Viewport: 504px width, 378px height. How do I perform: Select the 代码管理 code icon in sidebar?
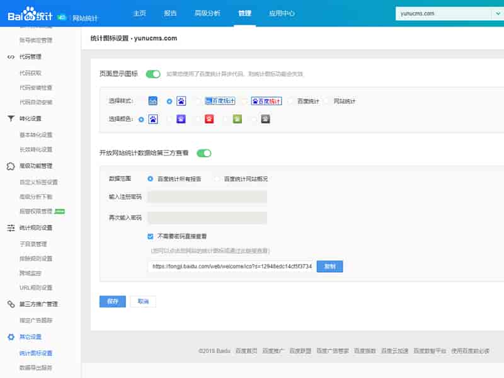(x=10, y=57)
